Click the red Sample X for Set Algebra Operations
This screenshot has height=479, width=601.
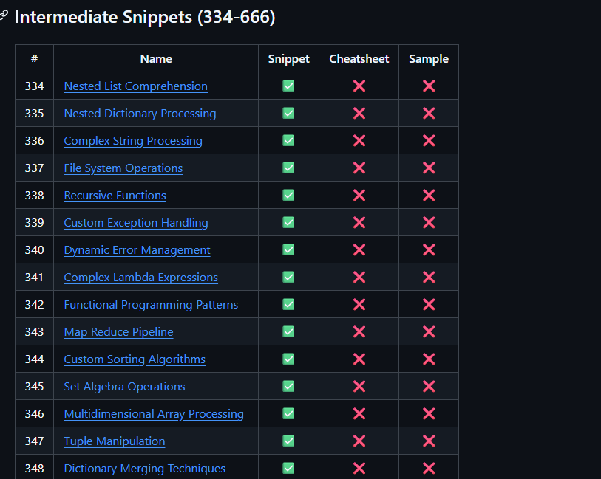[429, 386]
